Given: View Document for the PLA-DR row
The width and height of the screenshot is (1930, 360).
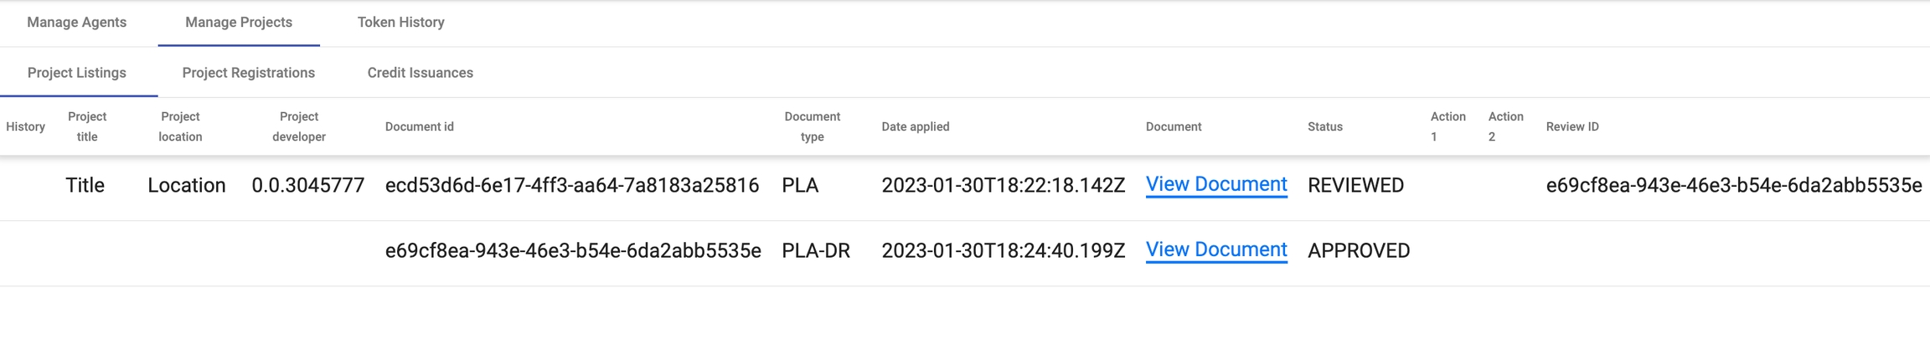Looking at the screenshot, I should tap(1215, 249).
